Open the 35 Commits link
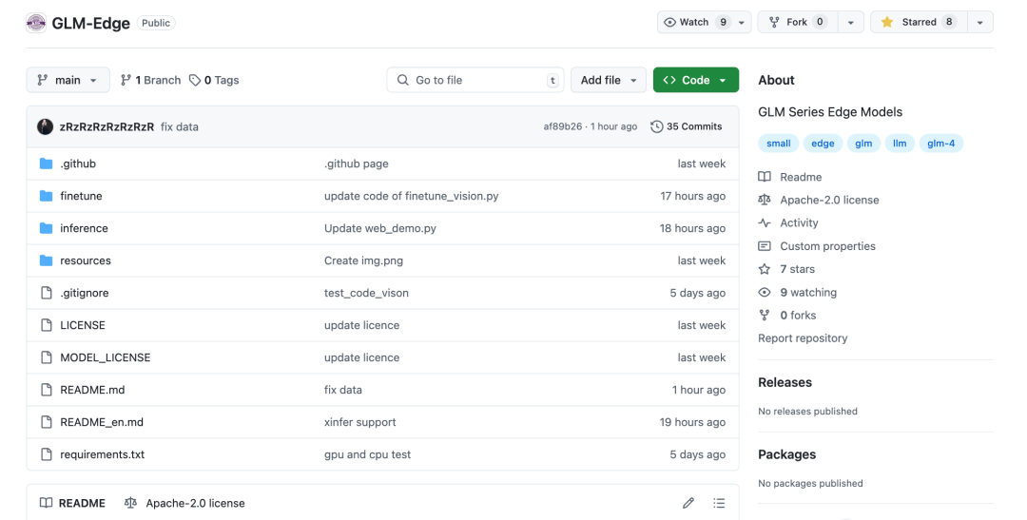Image resolution: width=1027 pixels, height=520 pixels. (687, 126)
